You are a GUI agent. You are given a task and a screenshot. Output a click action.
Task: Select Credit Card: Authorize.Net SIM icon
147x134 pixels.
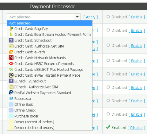point(11,46)
